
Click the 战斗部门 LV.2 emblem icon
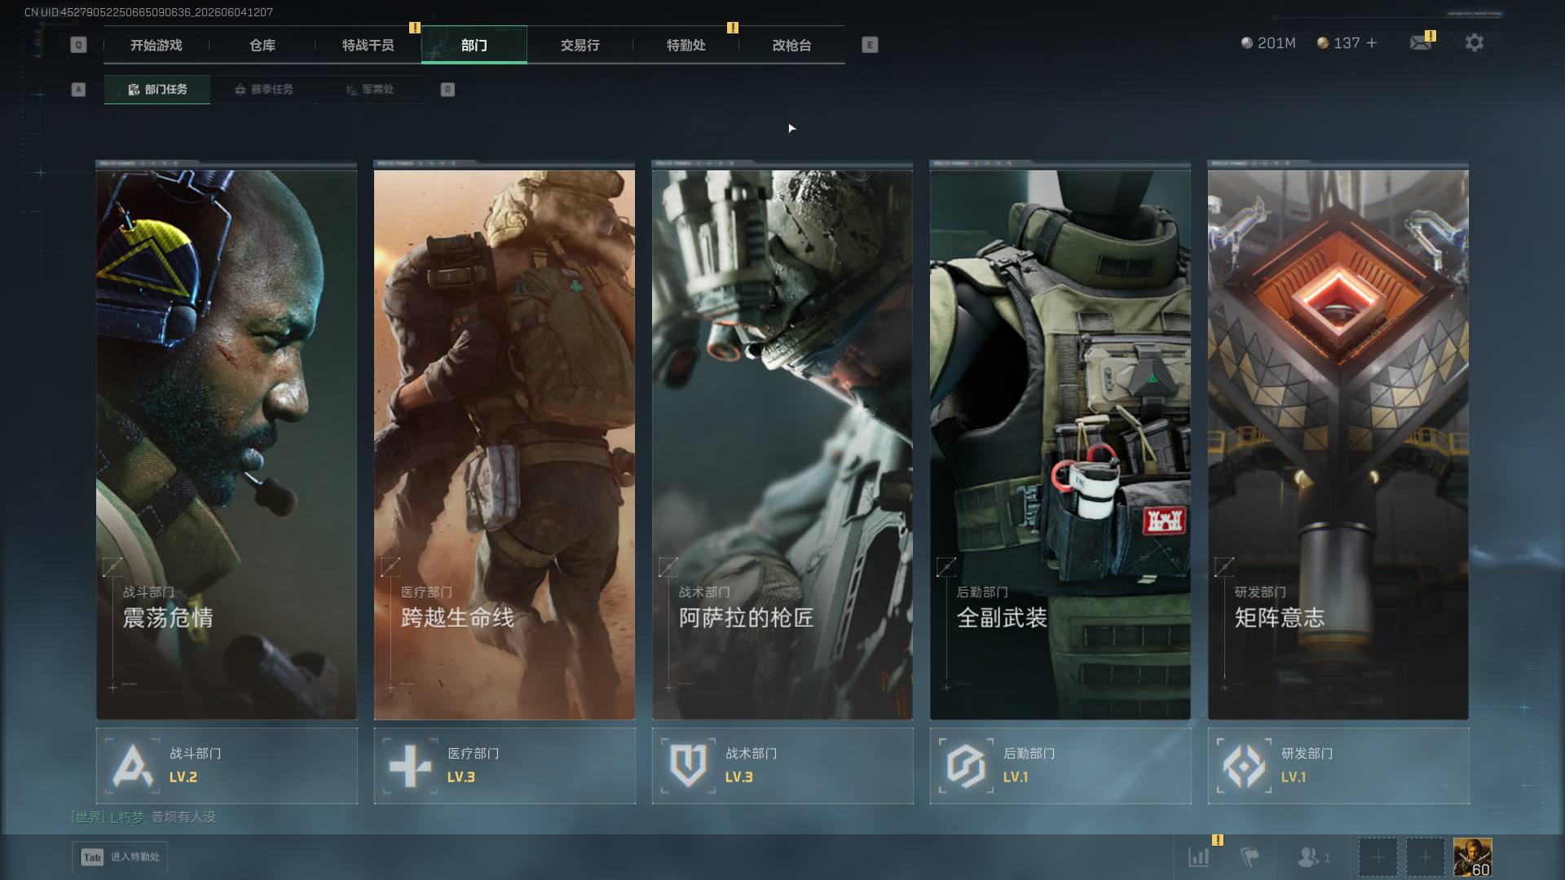133,766
